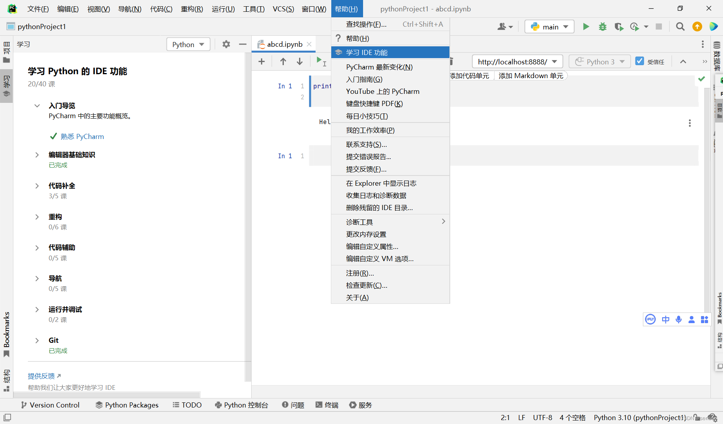This screenshot has width=723, height=424.
Task: Click the Python 3.10 interpreter status entry
Action: point(640,418)
